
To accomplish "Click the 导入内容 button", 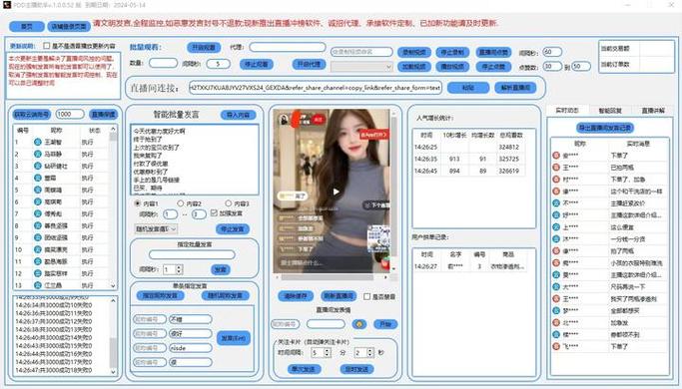I will tap(238, 115).
